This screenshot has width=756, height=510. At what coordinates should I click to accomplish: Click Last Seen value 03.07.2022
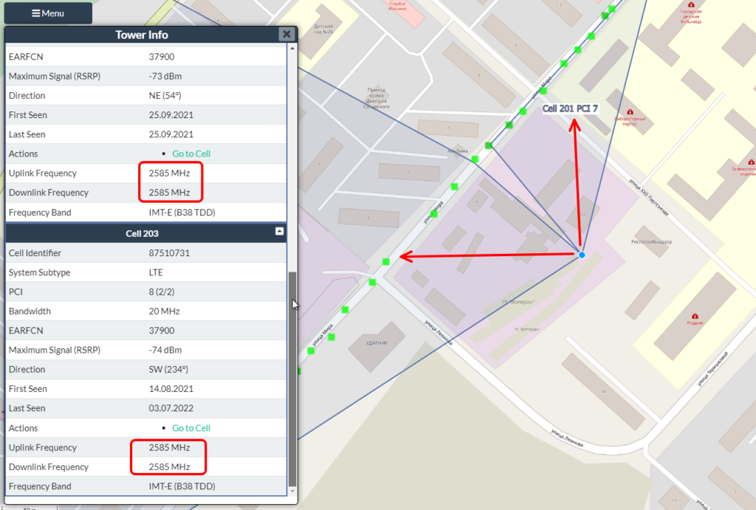(x=171, y=408)
